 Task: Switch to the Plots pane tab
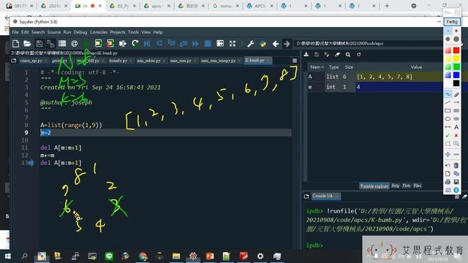click(x=407, y=186)
